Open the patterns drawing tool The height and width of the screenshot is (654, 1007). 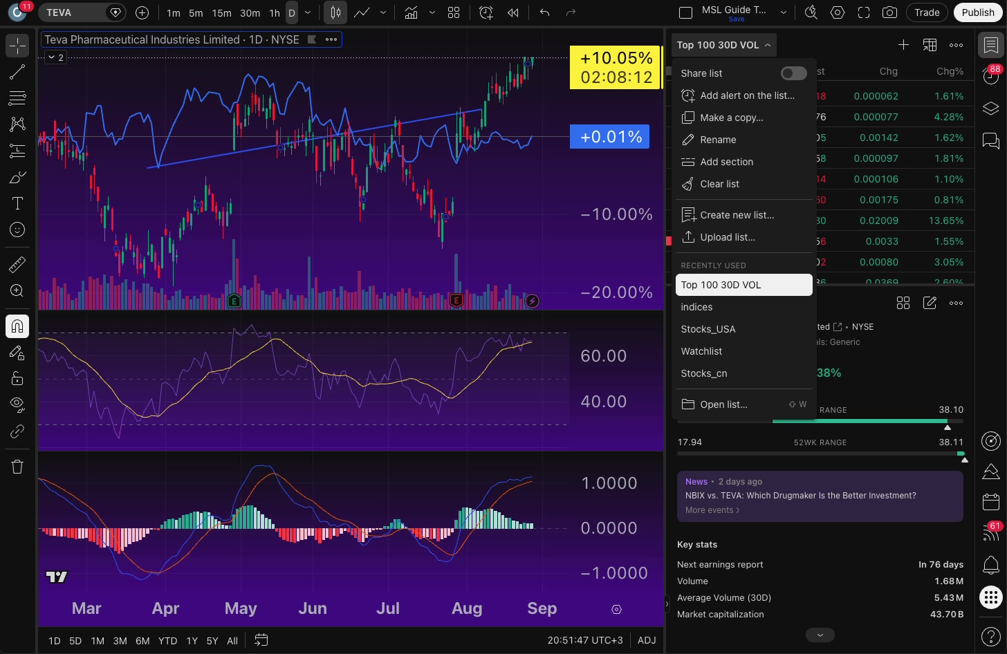[17, 124]
